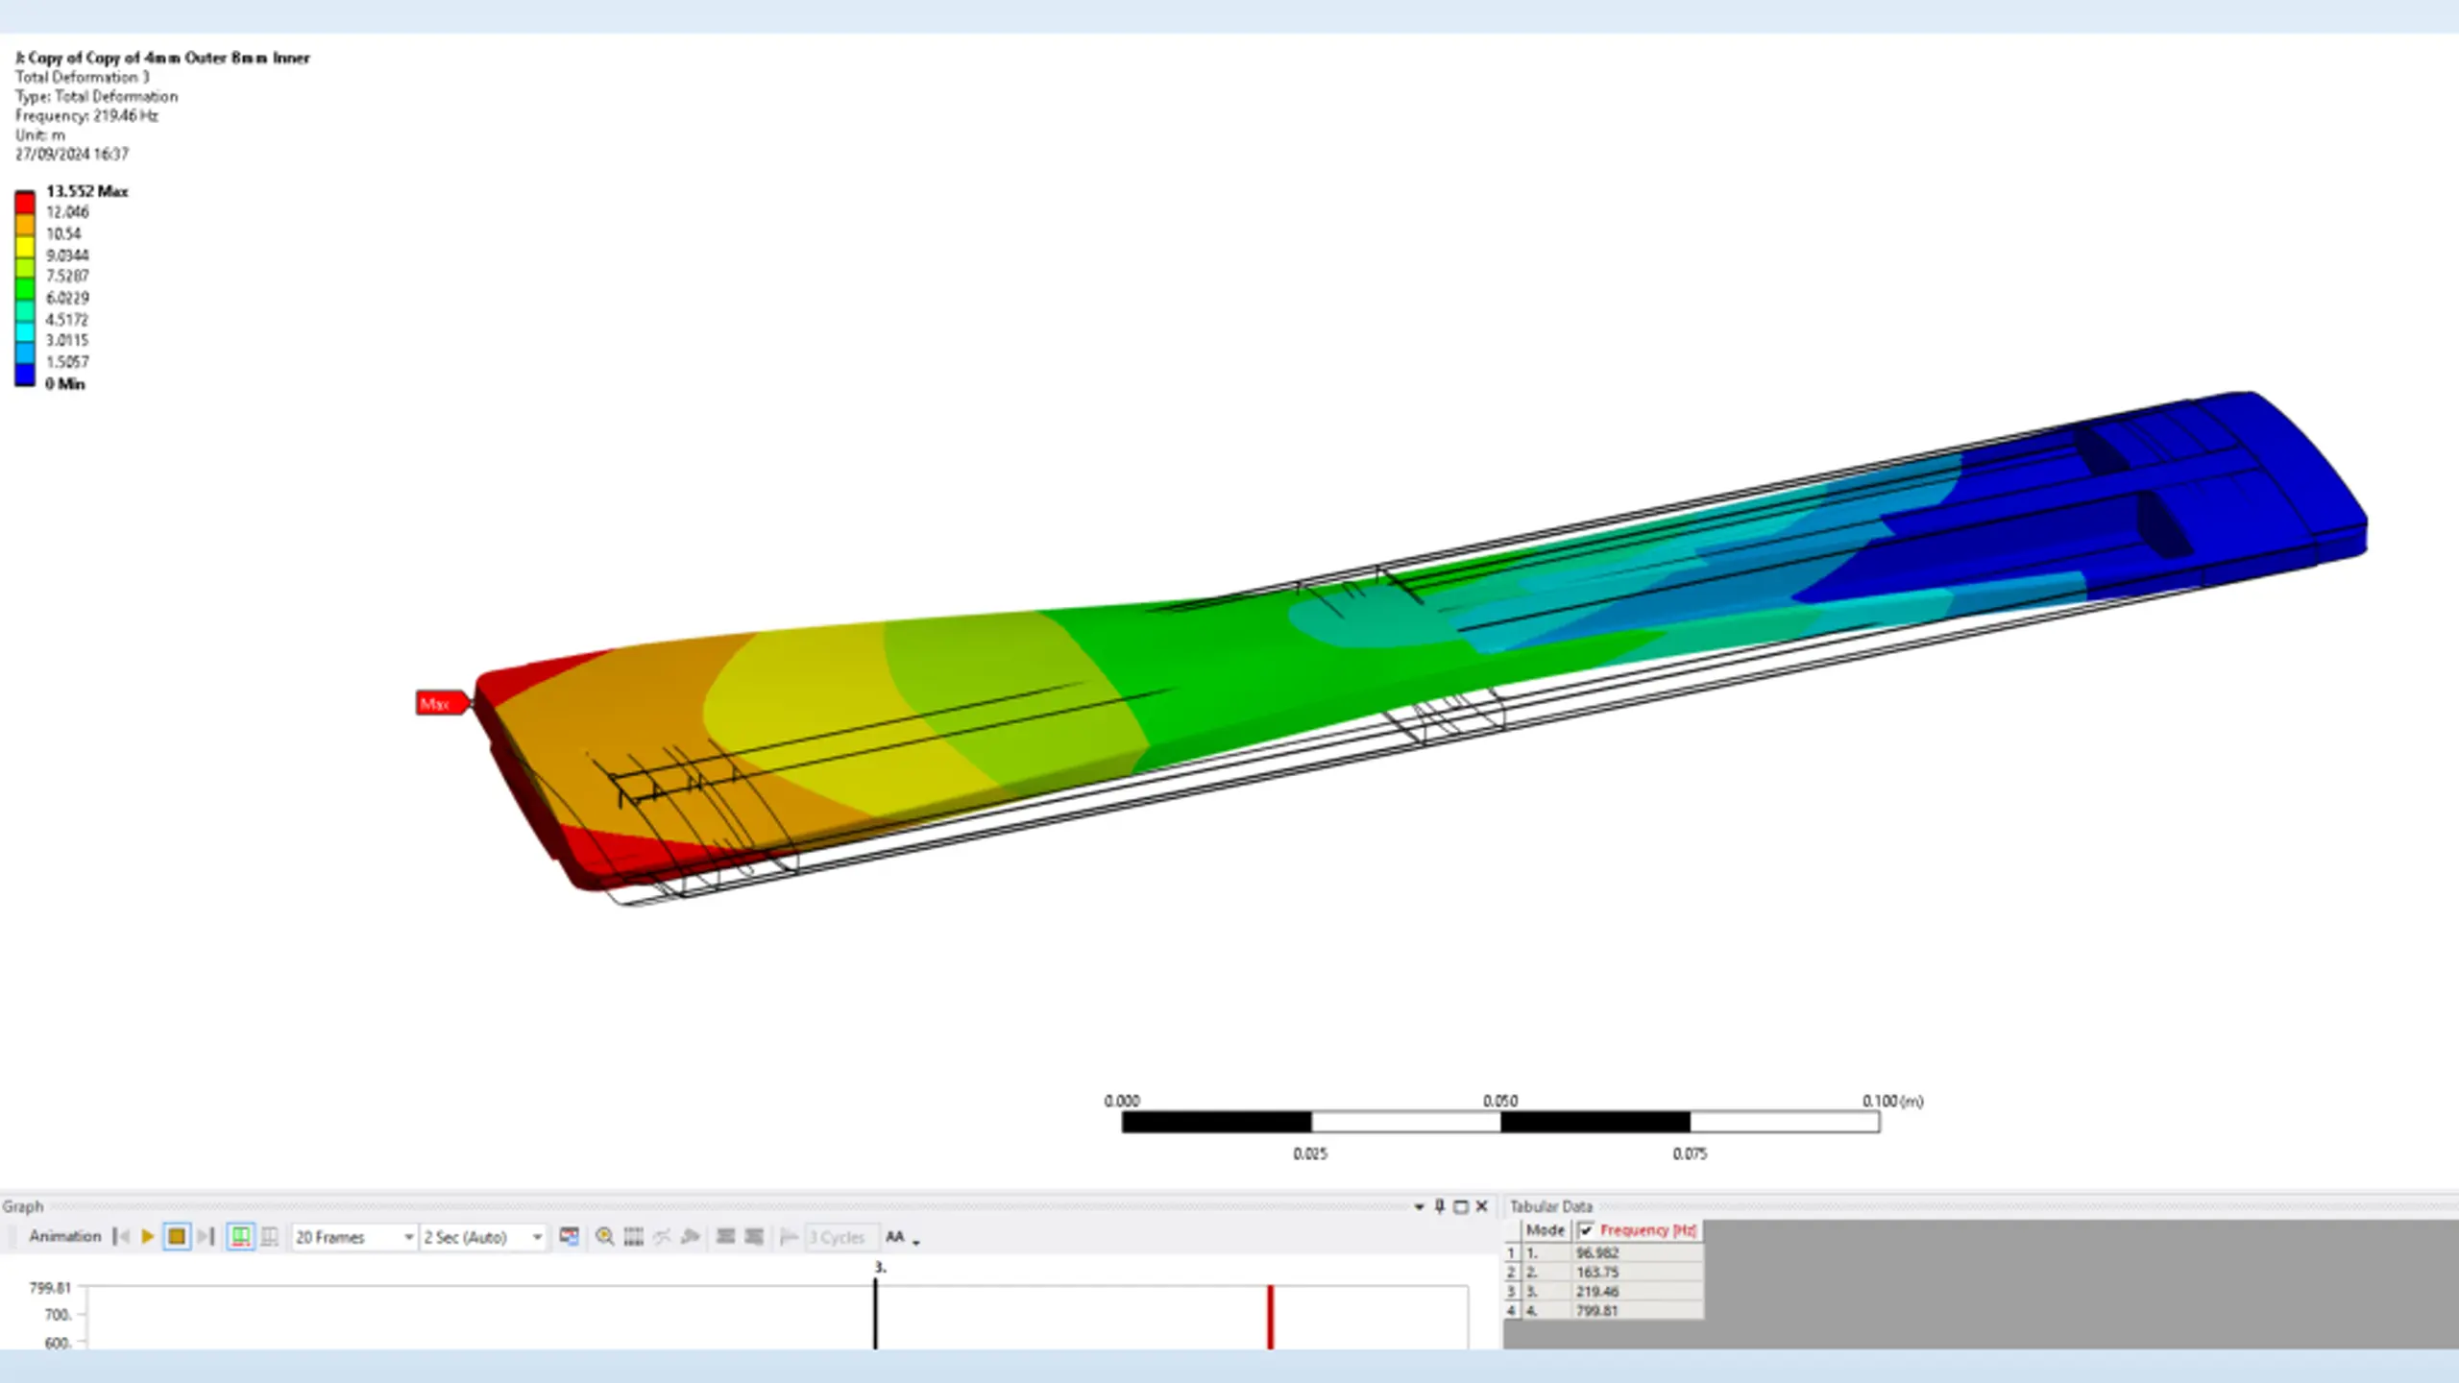Screen dimensions: 2459x1383
Task: Select mode 4 row at 799.81 Hz
Action: point(1596,1310)
